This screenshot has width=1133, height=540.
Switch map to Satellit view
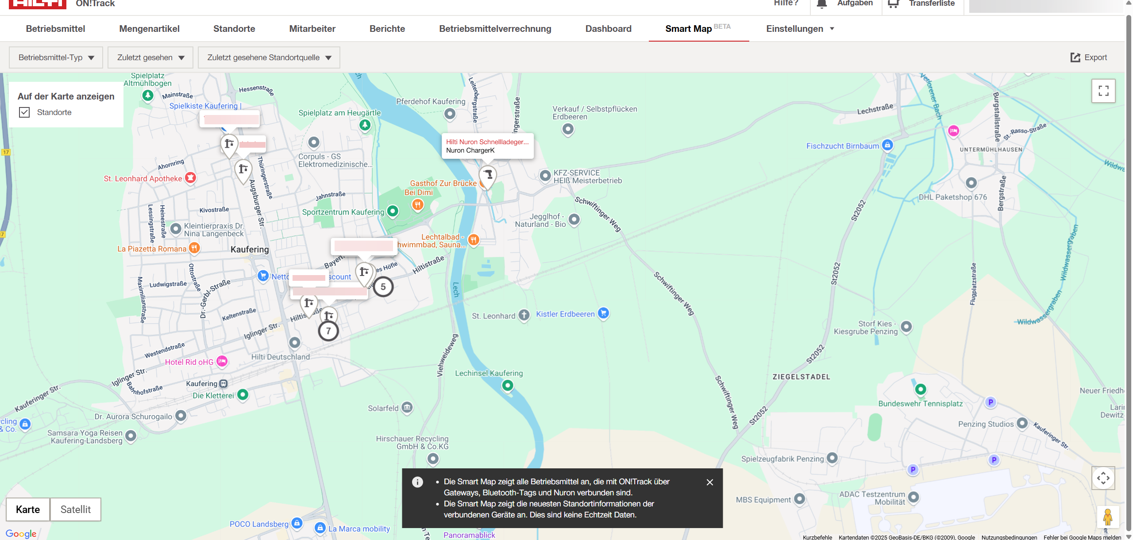tap(76, 509)
